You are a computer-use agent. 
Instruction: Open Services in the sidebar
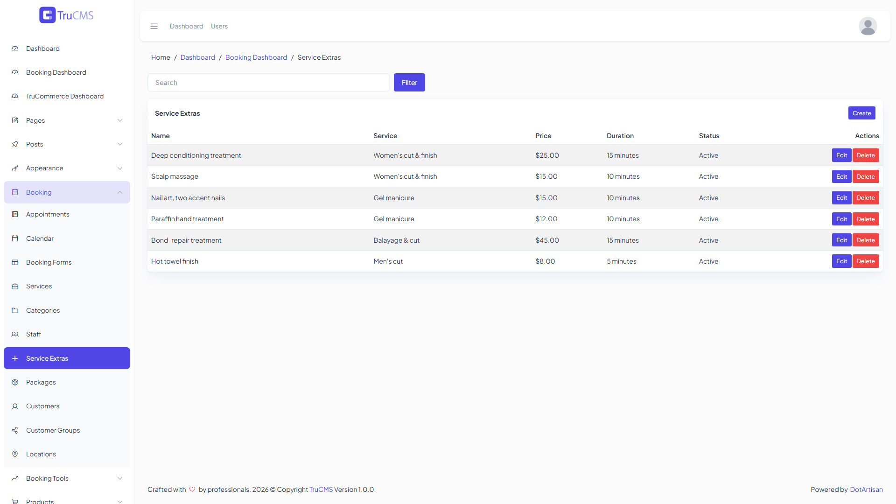67,286
